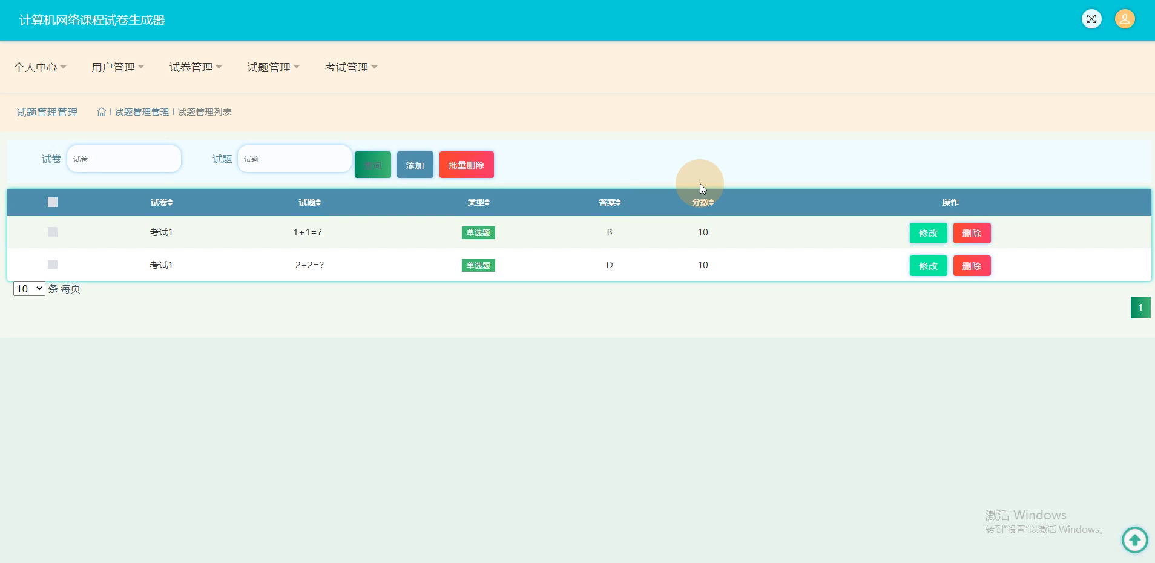Check the row checkbox for 2+2=?
Image resolution: width=1155 pixels, height=563 pixels.
tap(53, 265)
